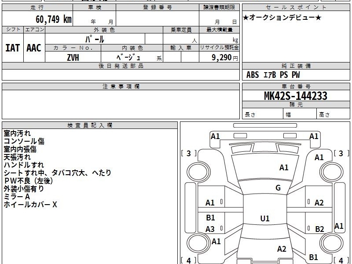Viewport: 352px width, 264px height.
Task: Click the 走行 column header
Action: click(x=37, y=7)
